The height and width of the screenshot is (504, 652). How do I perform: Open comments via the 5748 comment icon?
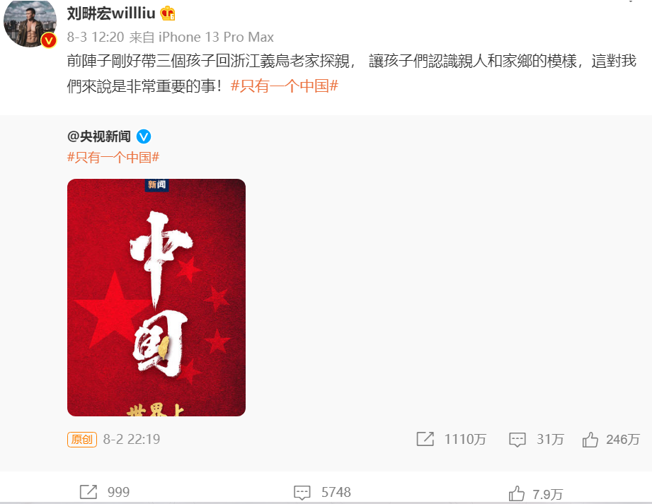click(302, 493)
